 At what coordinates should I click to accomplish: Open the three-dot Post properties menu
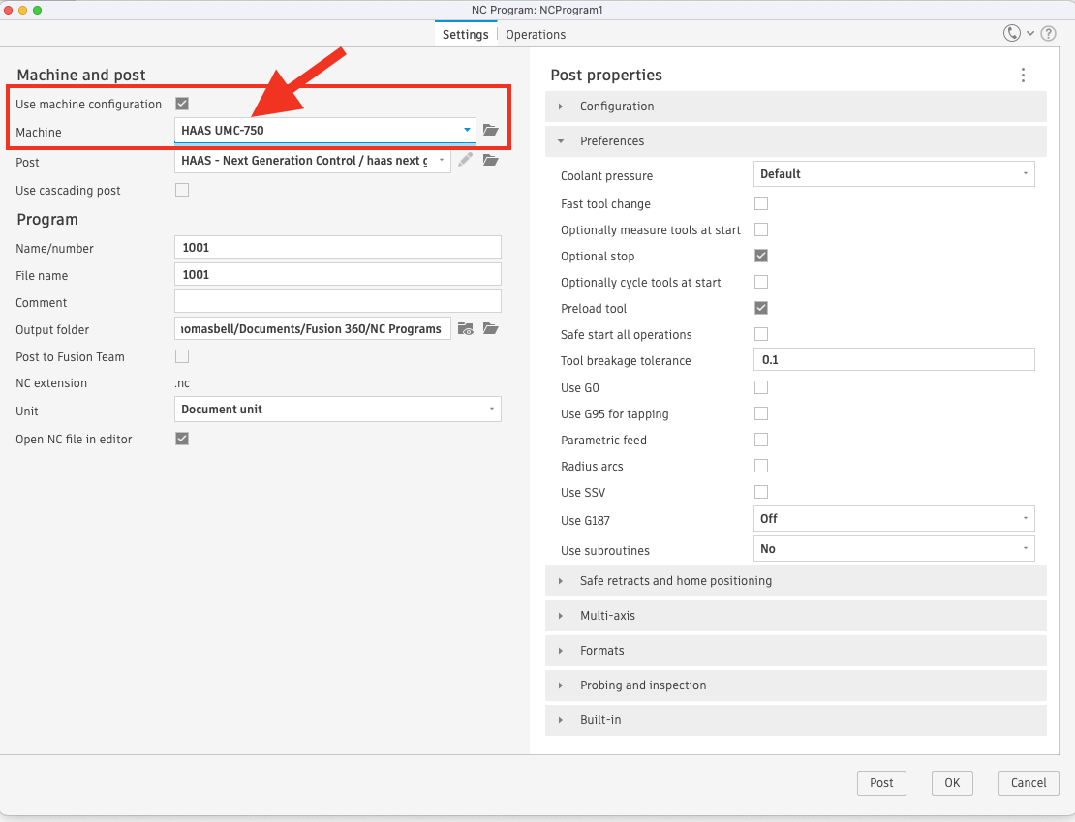(x=1023, y=76)
